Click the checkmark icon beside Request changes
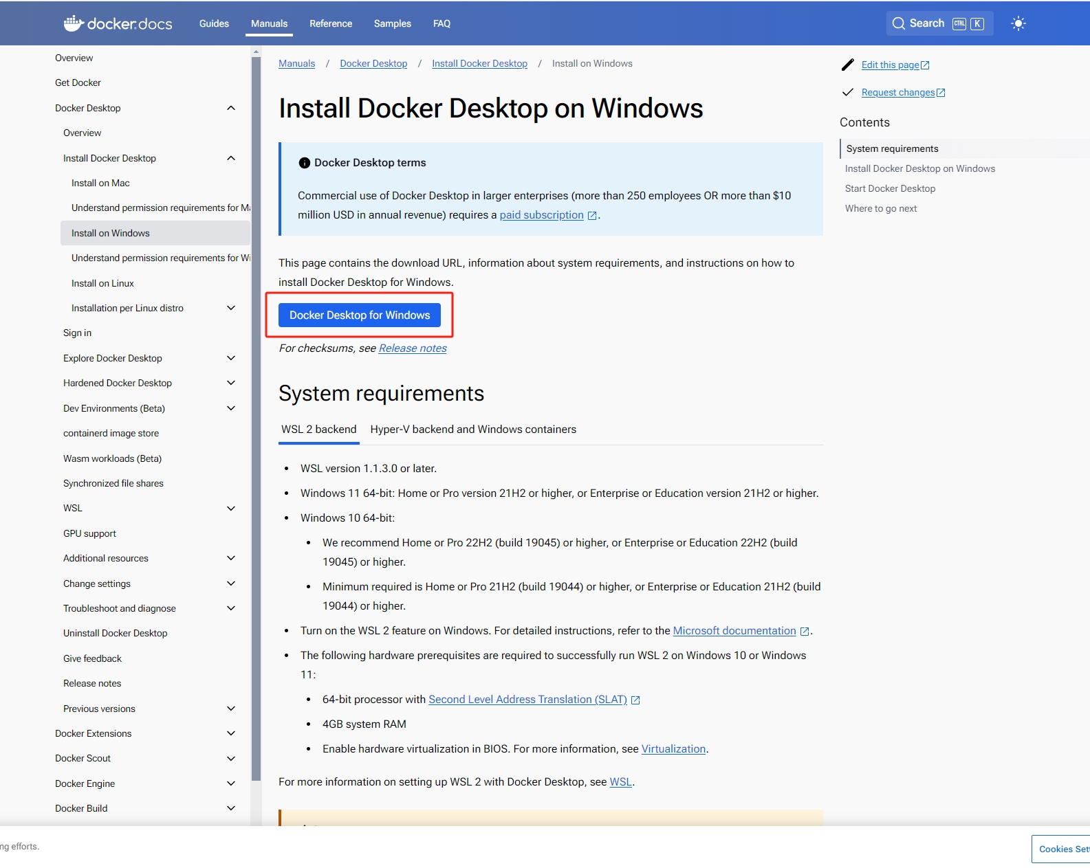This screenshot has width=1090, height=868. (x=848, y=92)
